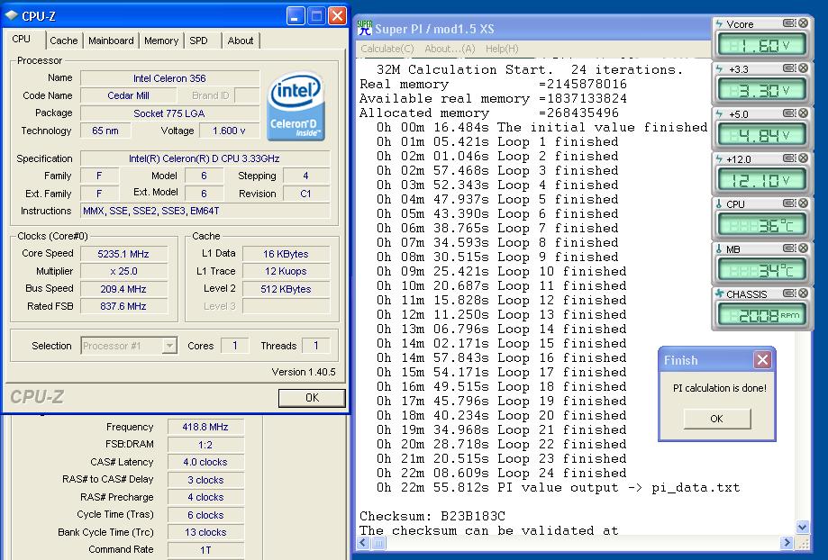The height and width of the screenshot is (560, 828).
Task: Close the +3.3 voltage monitor widget
Action: click(x=803, y=68)
